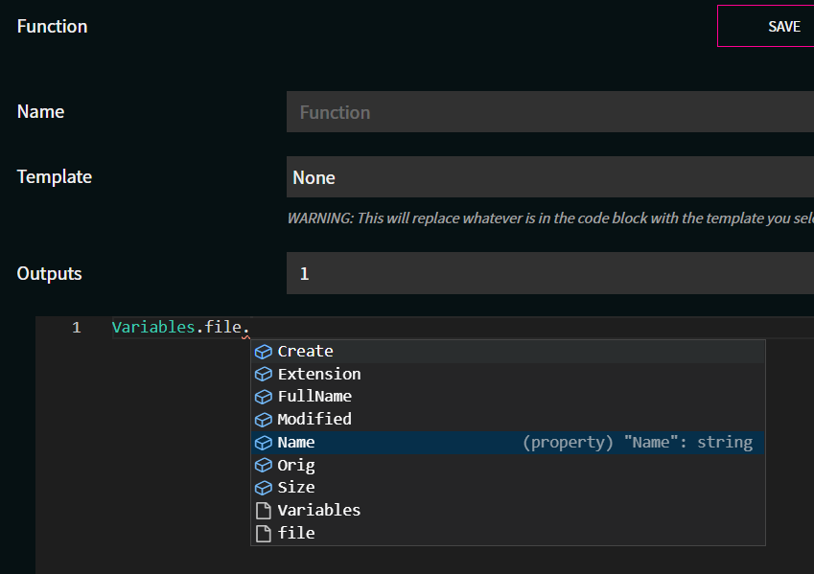Save the function with the SAVE button
The height and width of the screenshot is (574, 814).
tap(766, 26)
